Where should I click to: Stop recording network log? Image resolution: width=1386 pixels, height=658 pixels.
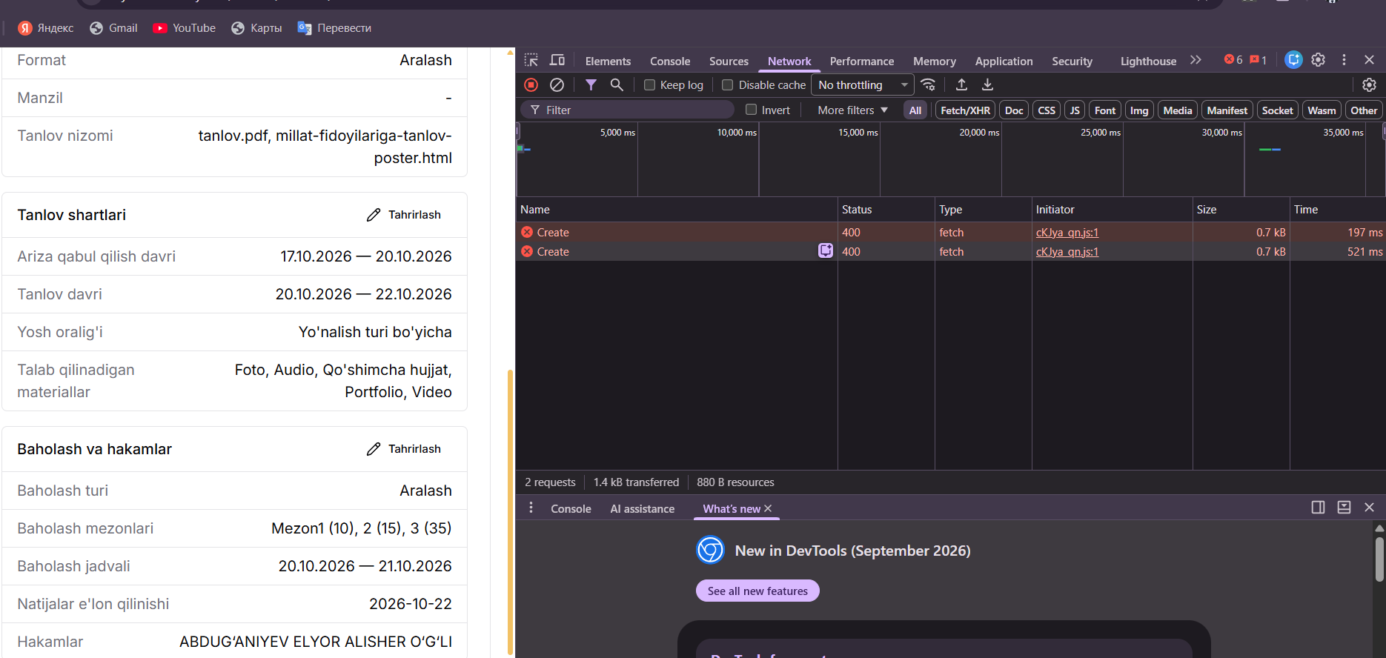(x=531, y=84)
